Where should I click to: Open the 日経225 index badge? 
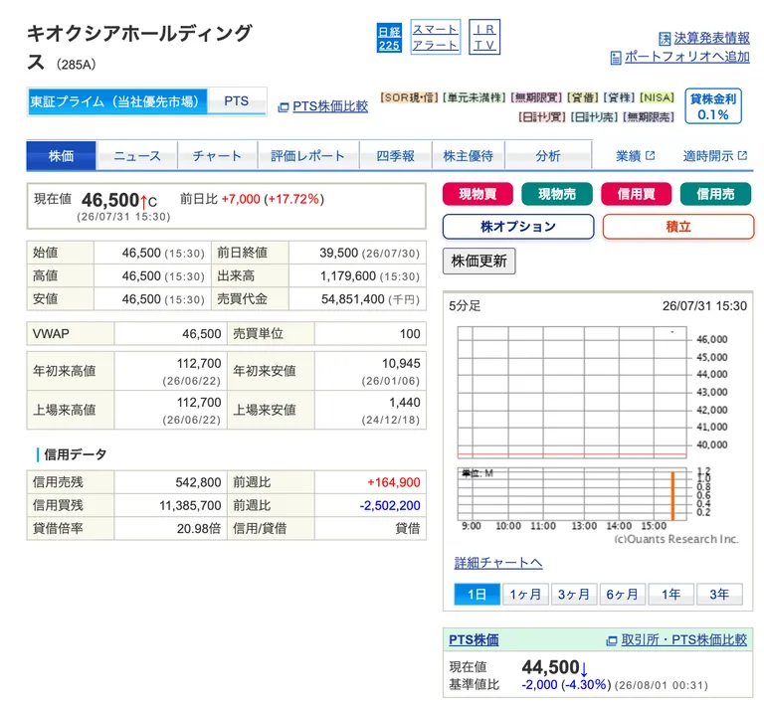tap(389, 38)
